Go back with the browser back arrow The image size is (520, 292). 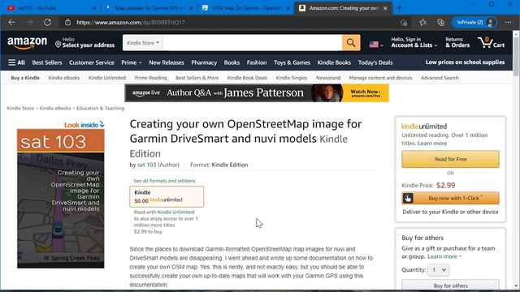[12, 22]
